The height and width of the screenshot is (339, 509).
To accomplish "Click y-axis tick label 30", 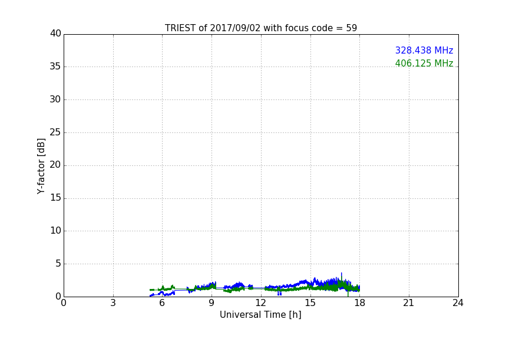I will point(55,99).
